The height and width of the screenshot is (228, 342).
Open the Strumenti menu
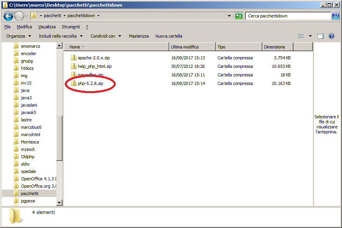tap(71, 27)
